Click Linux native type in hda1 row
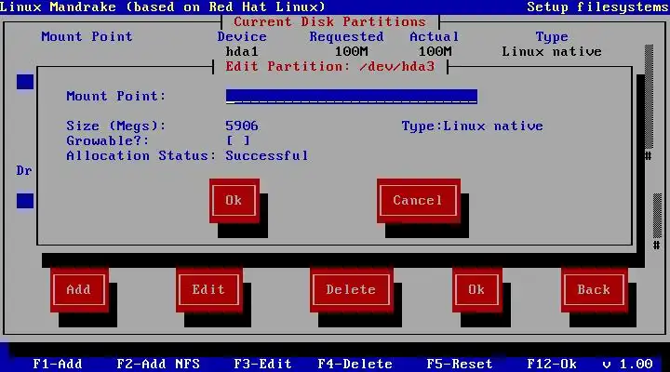Viewport: 670px width, 372px height. click(x=552, y=52)
